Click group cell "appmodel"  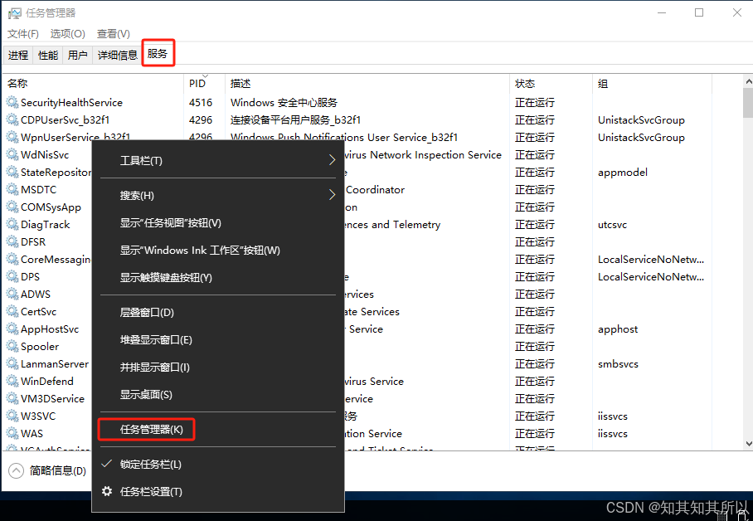pyautogui.click(x=622, y=172)
